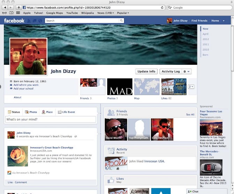Click the Innocean USA link in Activity

click(154, 161)
